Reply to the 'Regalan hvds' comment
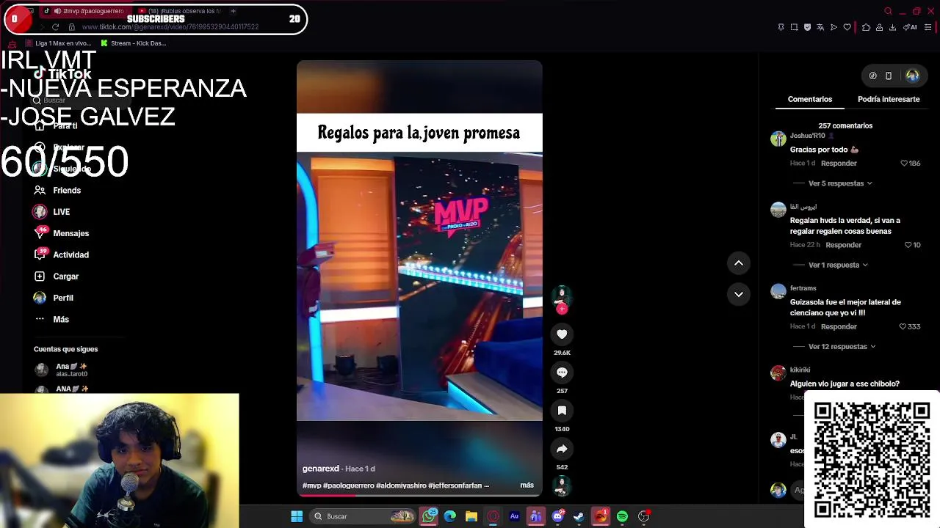This screenshot has height=528, width=940. pyautogui.click(x=843, y=245)
